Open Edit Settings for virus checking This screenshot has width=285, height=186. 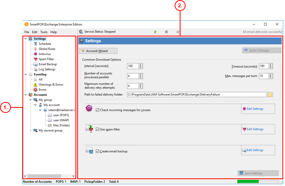coord(258,109)
